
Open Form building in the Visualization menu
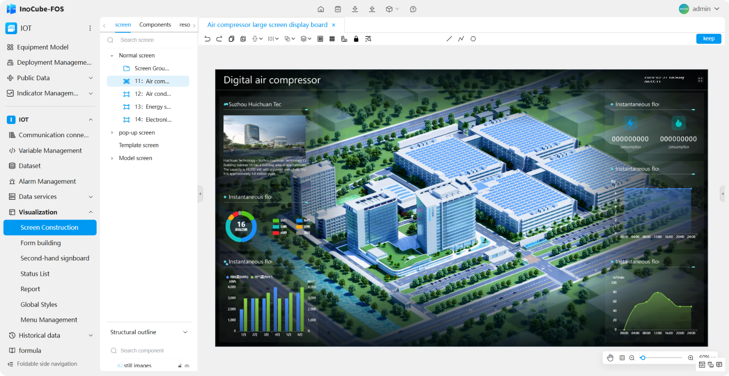point(41,243)
